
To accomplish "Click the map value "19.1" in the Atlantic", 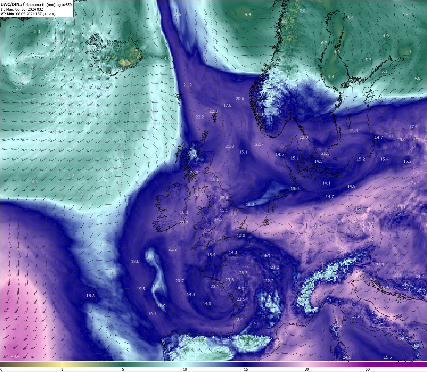I will coord(152,314).
